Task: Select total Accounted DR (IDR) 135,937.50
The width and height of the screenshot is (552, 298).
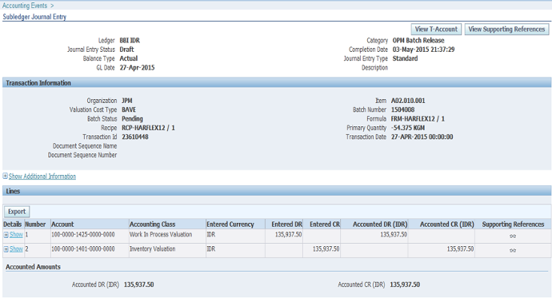Action: point(138,284)
